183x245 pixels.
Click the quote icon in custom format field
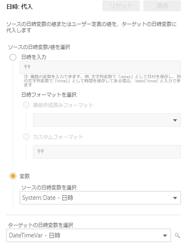[x=41, y=151]
